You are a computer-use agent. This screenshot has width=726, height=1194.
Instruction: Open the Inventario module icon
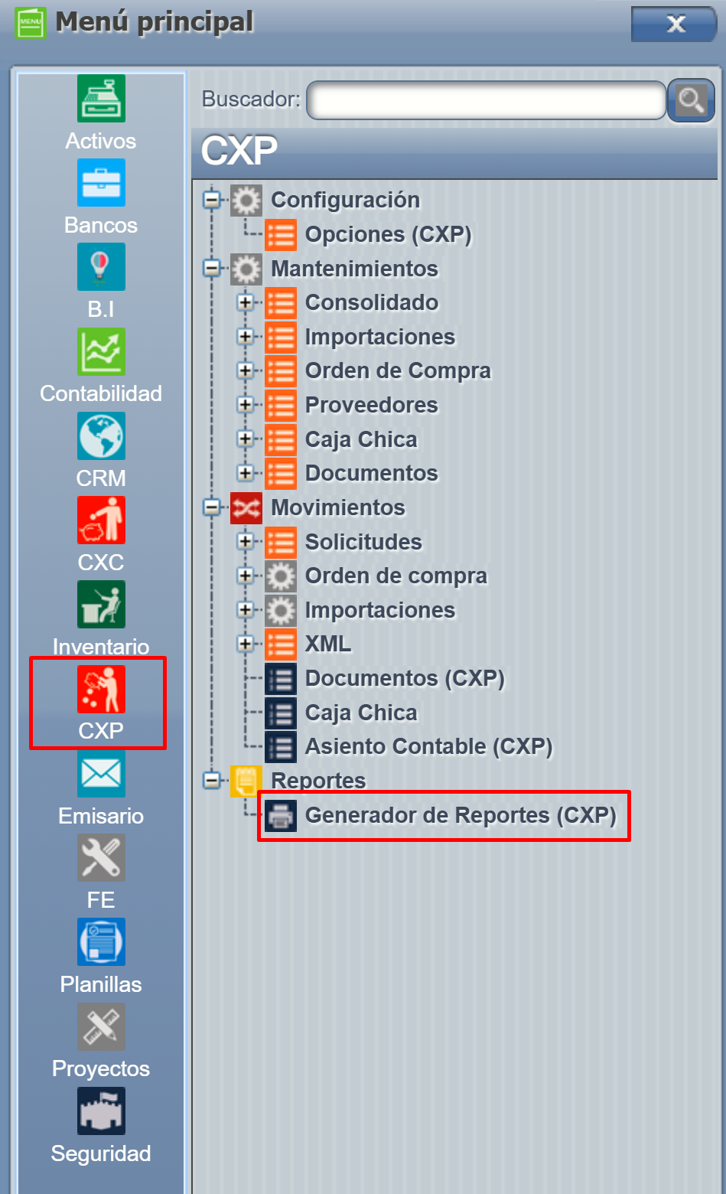click(101, 604)
